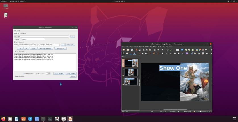Open the Help menu in ImpressShowRunner
Image resolution: width=238 pixels, height=122 pixels.
point(18,30)
